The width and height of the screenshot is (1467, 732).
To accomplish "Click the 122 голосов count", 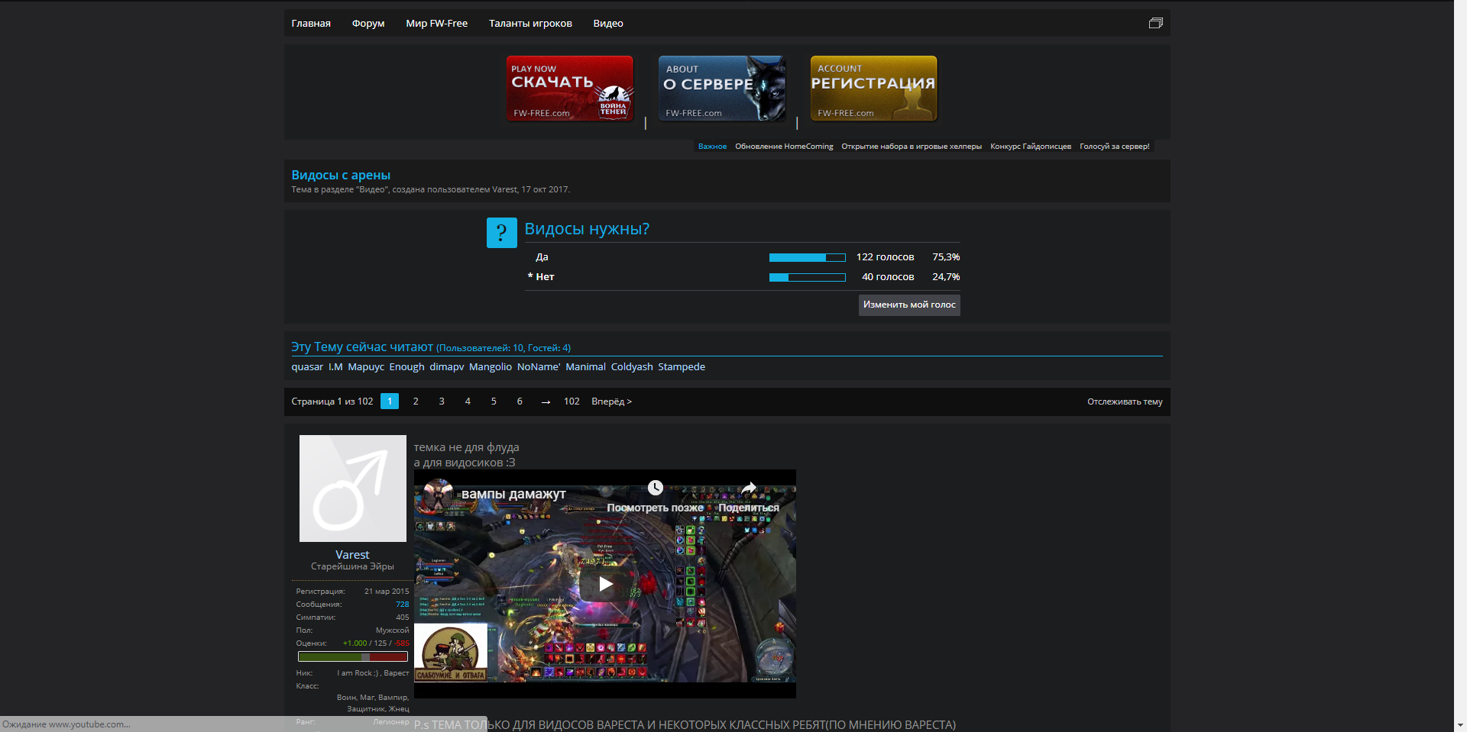I will point(885,257).
